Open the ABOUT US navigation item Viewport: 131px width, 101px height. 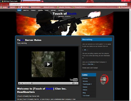tap(26, 10)
